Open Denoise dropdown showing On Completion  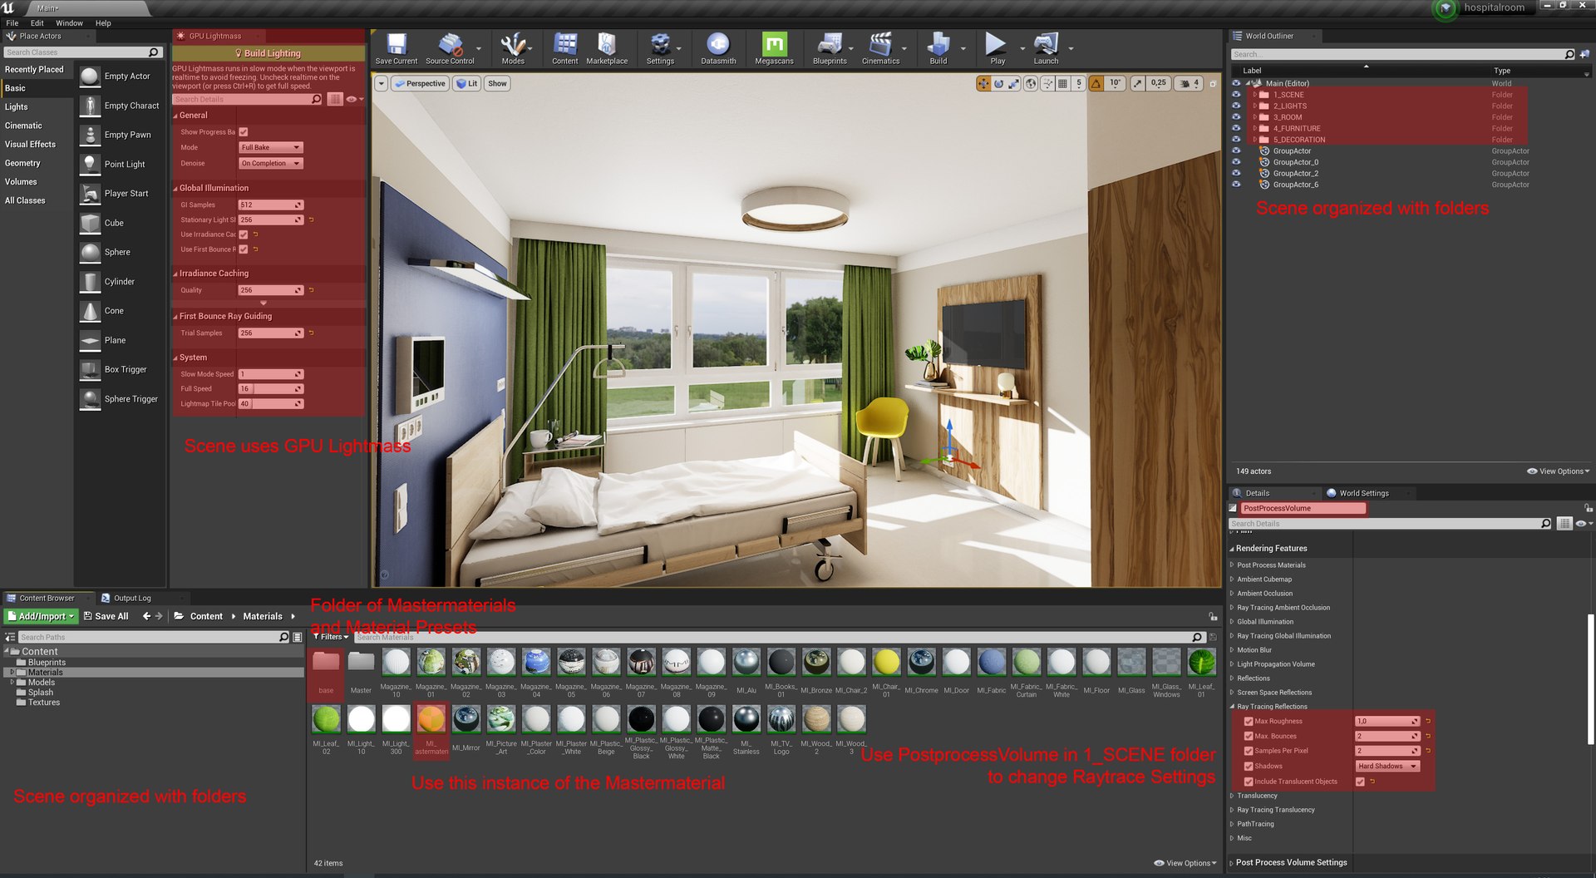pyautogui.click(x=271, y=164)
